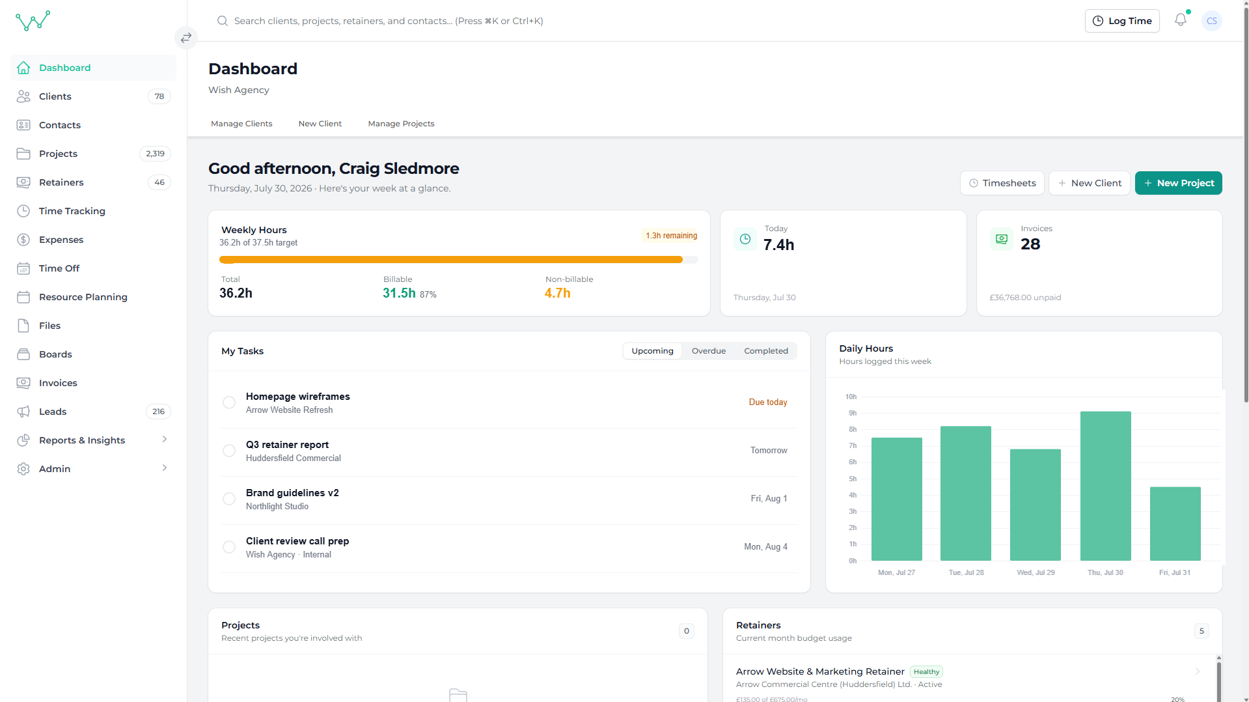Open Time Tracking via its clock icon
Viewport: 1249px width, 702px height.
[23, 211]
